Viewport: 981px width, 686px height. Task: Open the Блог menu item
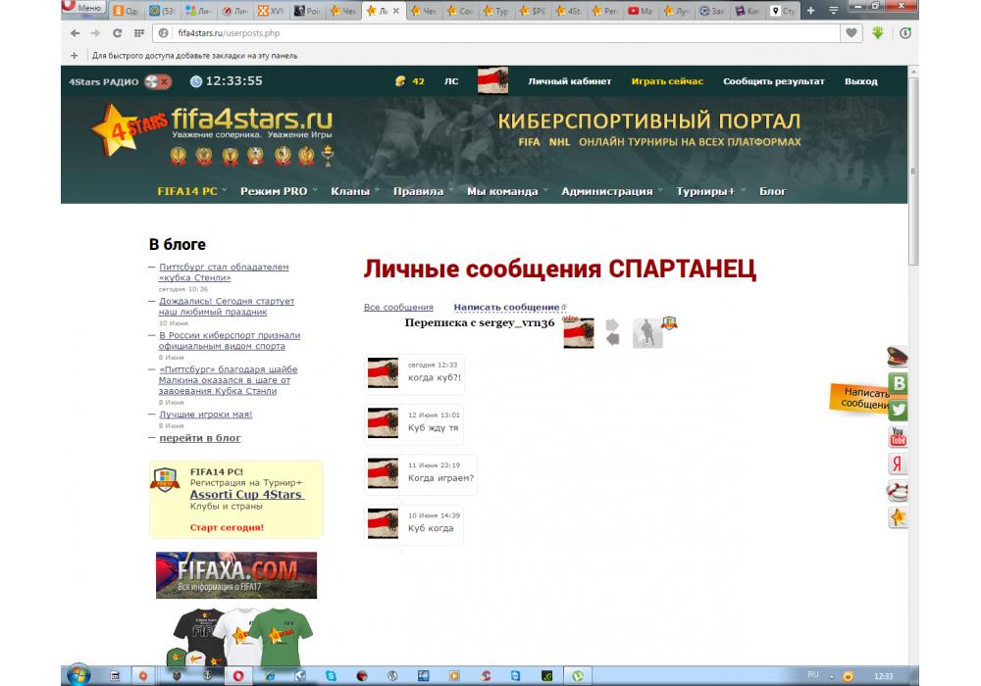[x=772, y=191]
